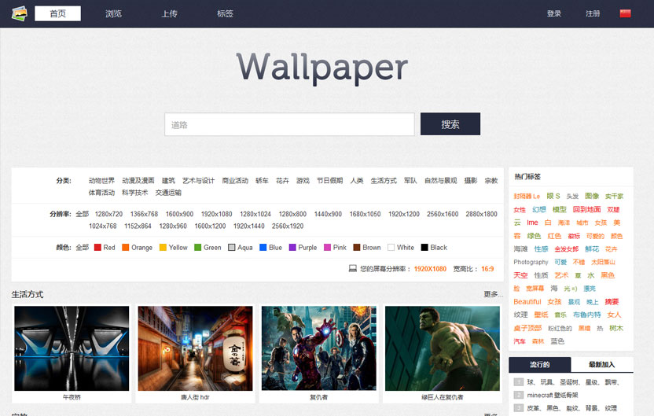
Task: Open the 动漫及漫画 category
Action: pos(138,181)
